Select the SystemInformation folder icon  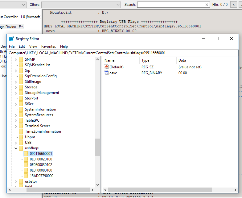[21, 109]
